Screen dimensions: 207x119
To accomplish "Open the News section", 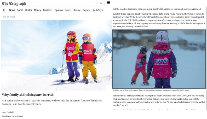I will [12, 10].
